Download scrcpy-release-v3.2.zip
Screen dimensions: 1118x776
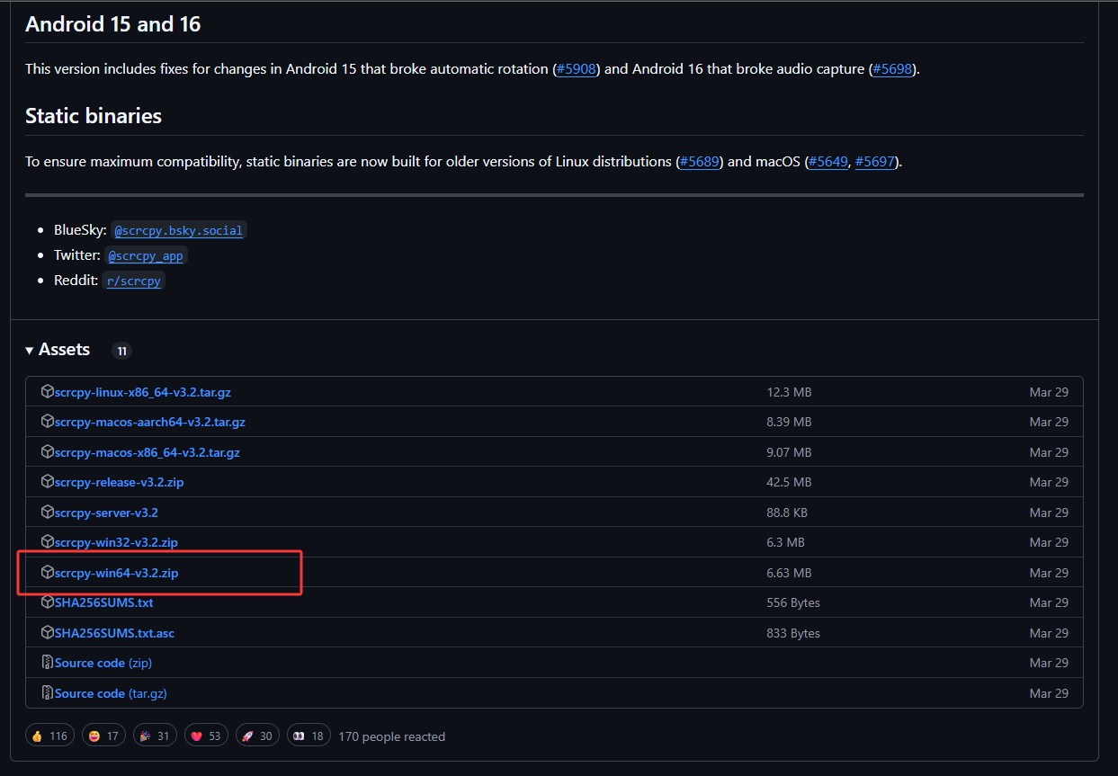120,482
